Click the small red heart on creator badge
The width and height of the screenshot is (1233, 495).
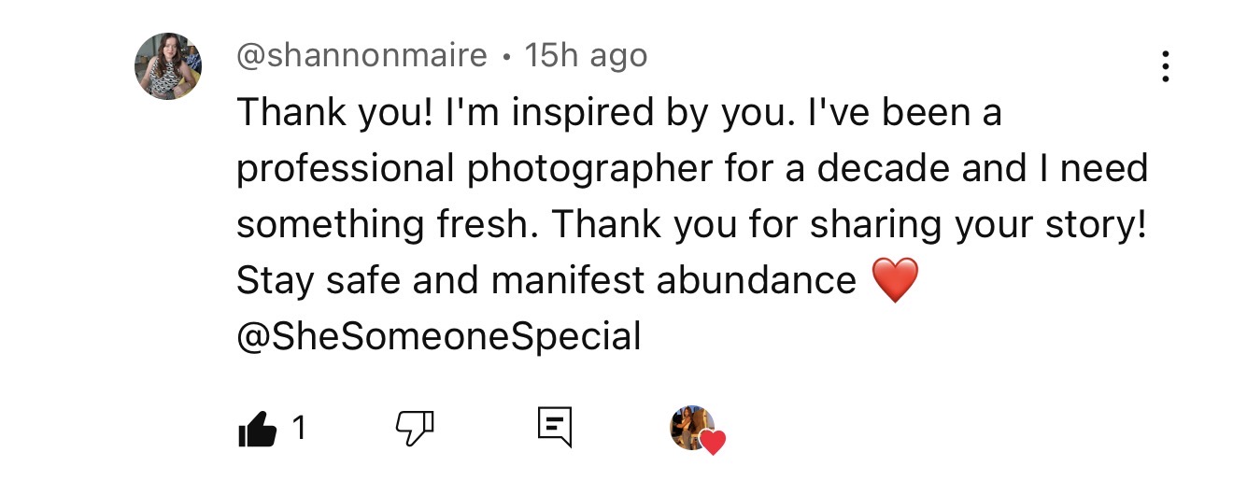[713, 442]
